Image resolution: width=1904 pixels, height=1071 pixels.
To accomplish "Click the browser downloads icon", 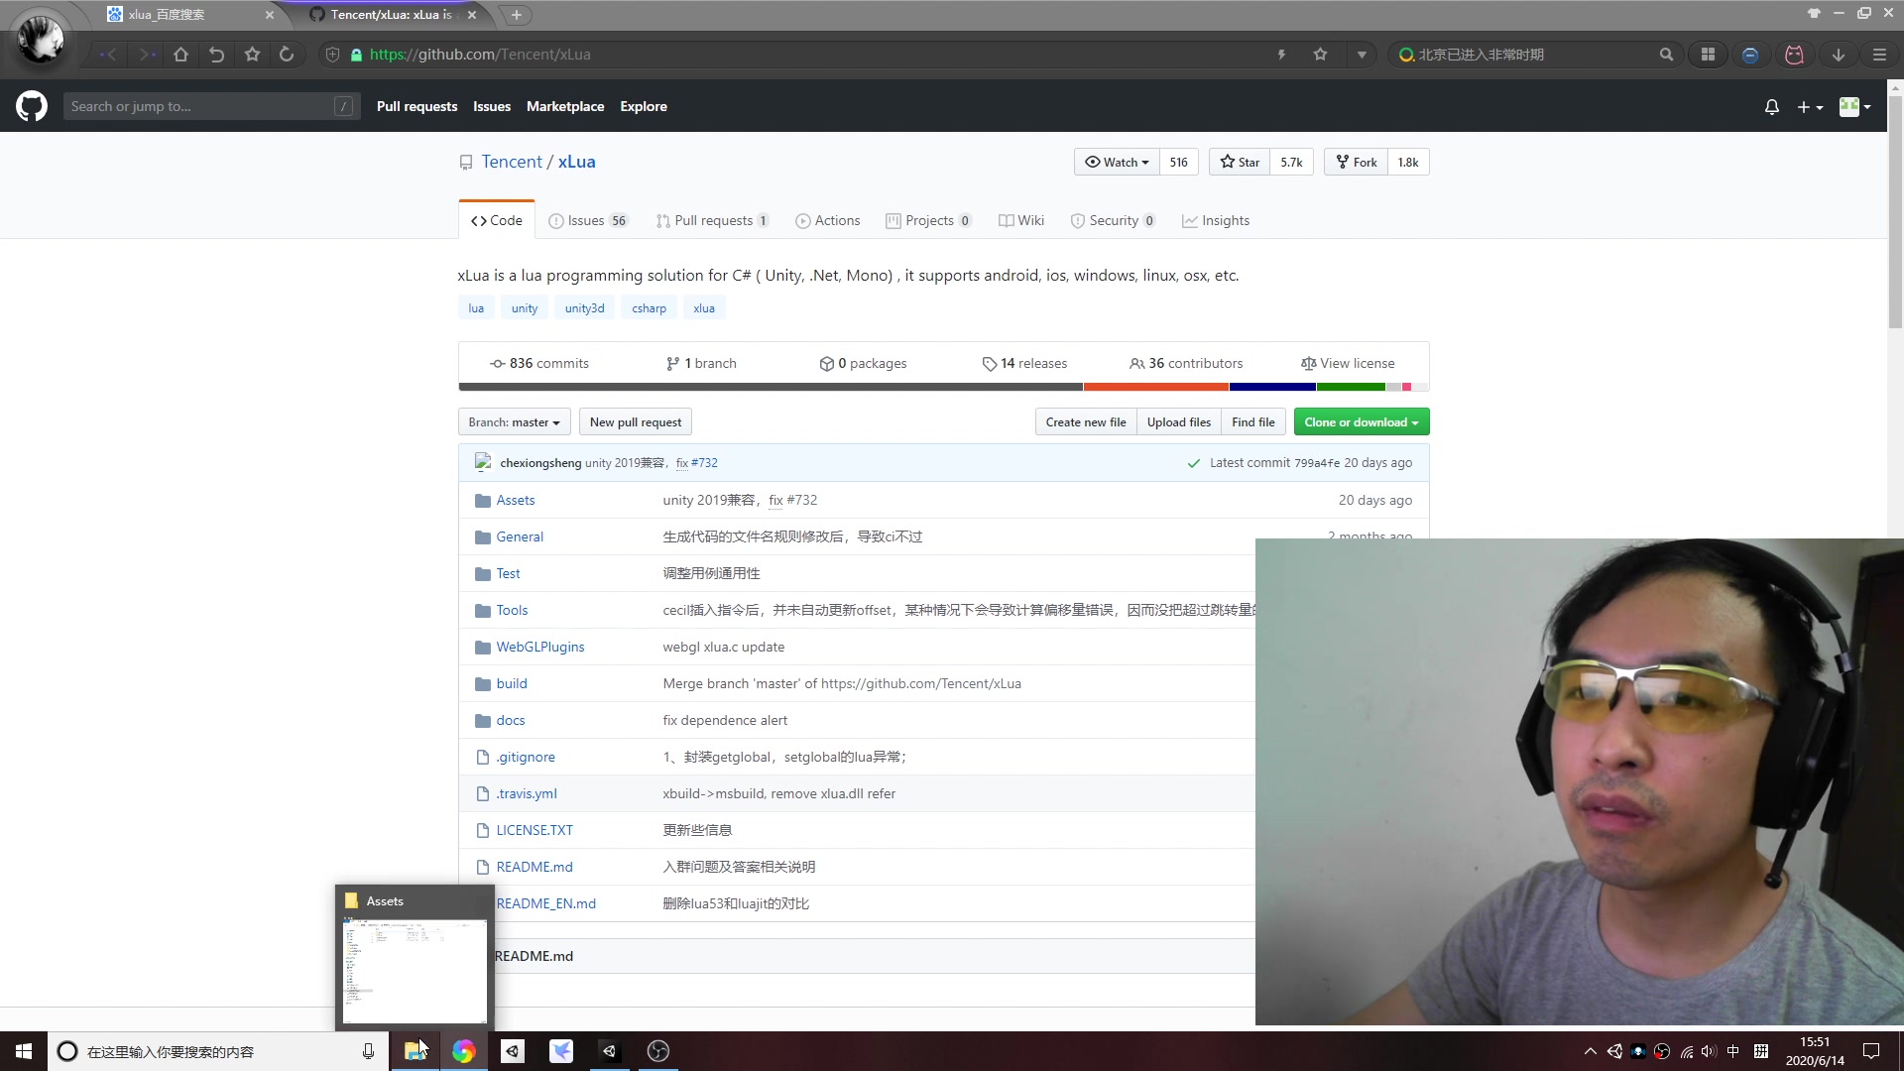I will 1837,55.
